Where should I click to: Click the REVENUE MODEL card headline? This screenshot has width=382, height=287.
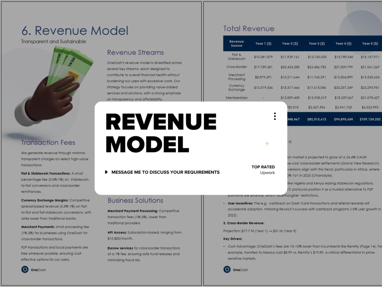pyautogui.click(x=161, y=133)
